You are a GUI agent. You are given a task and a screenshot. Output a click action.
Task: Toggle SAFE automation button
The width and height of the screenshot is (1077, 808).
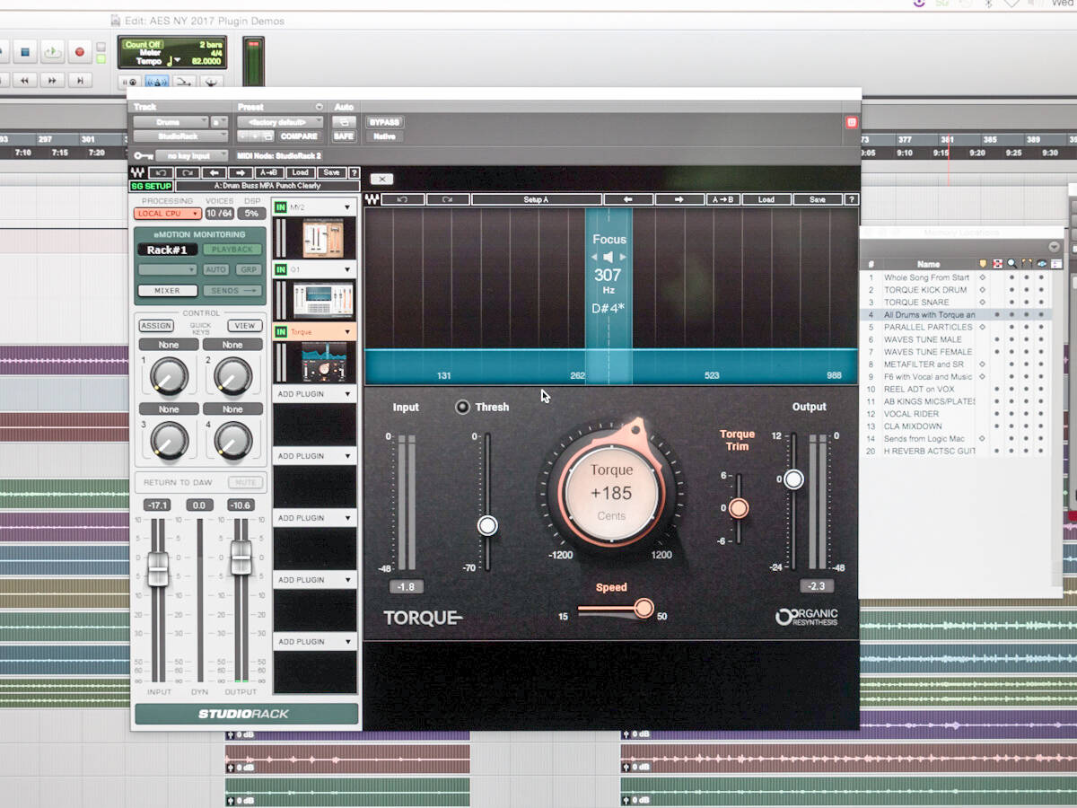[344, 136]
